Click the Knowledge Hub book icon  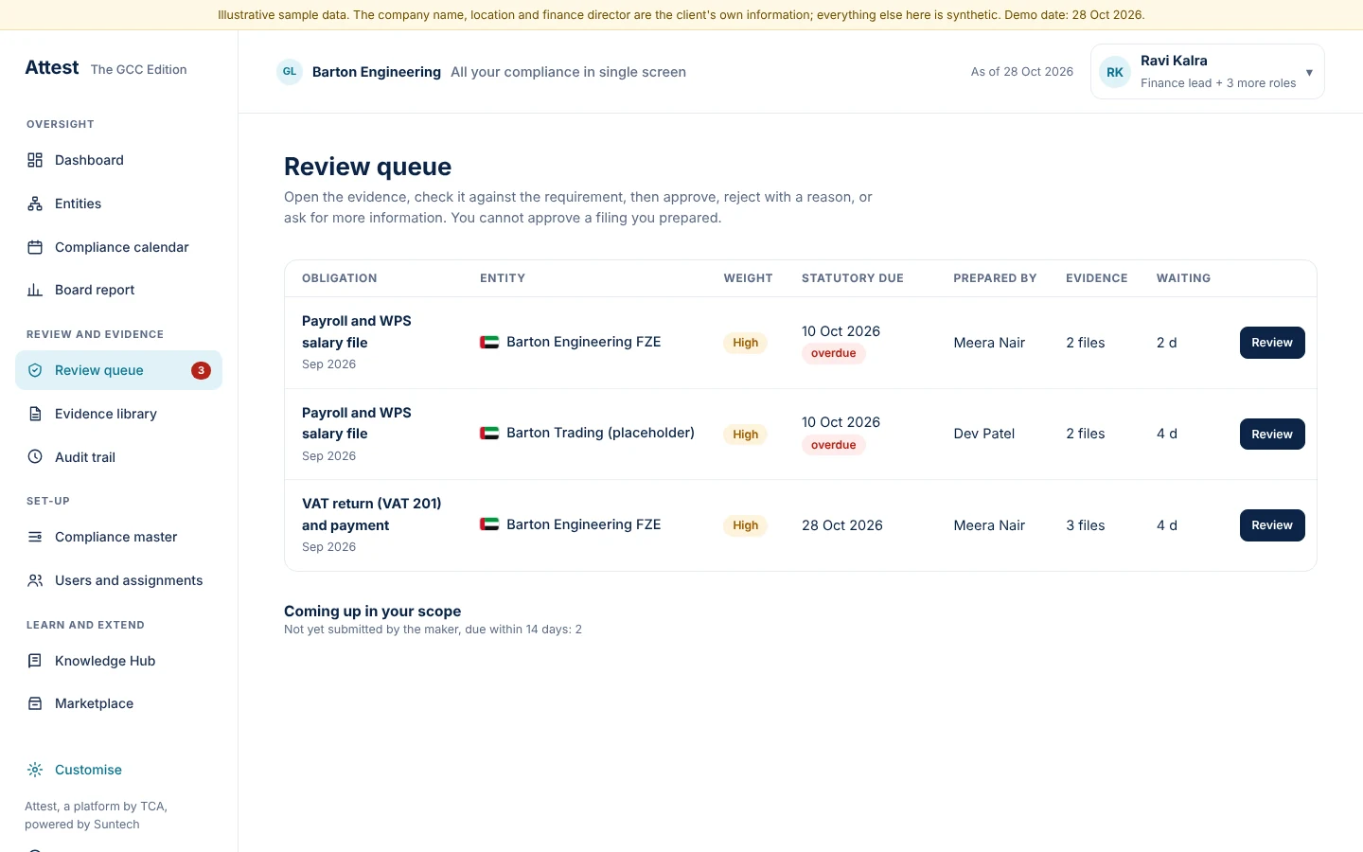(x=35, y=661)
